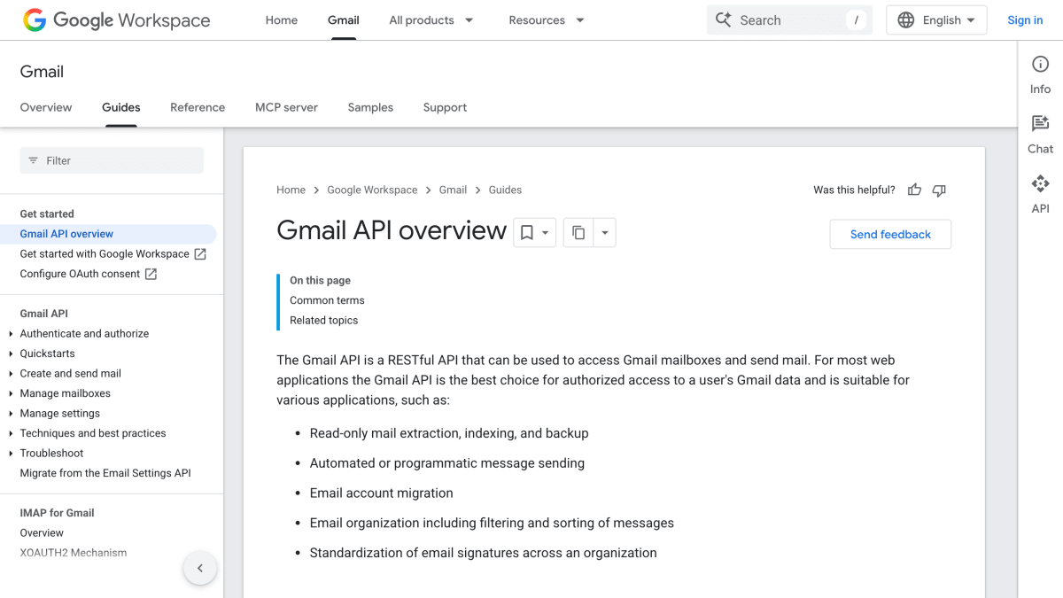The image size is (1063, 598).
Task: Click Gmail in the breadcrumb
Action: (453, 190)
